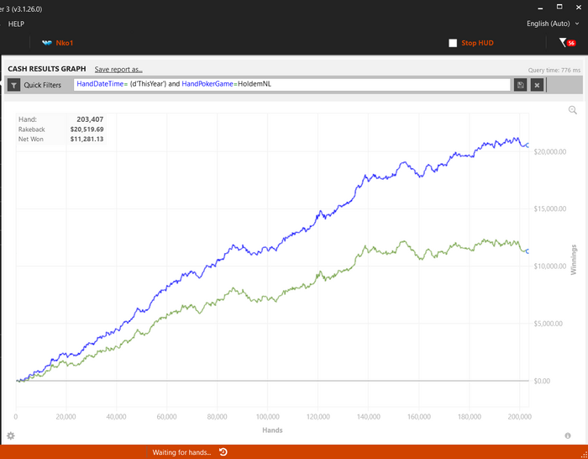The height and width of the screenshot is (459, 588).
Task: Focus the filter expression input field
Action: click(x=291, y=85)
